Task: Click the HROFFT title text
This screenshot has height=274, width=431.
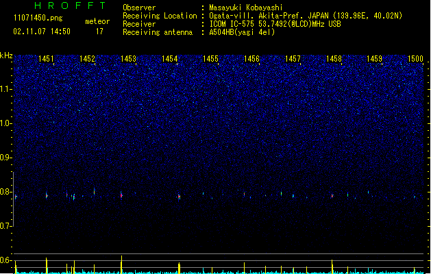Action: point(70,5)
